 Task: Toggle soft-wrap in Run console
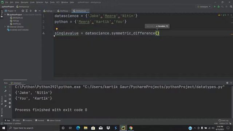10,95
